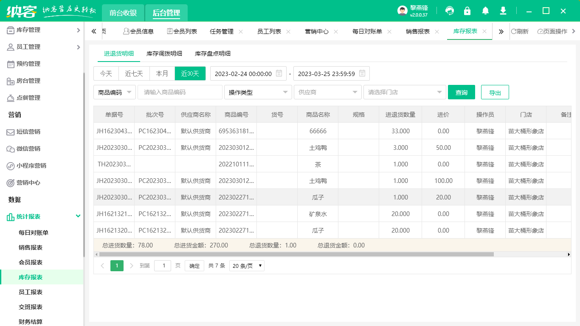This screenshot has width=580, height=326.
Task: Switch date filter to 今天
Action: click(106, 73)
